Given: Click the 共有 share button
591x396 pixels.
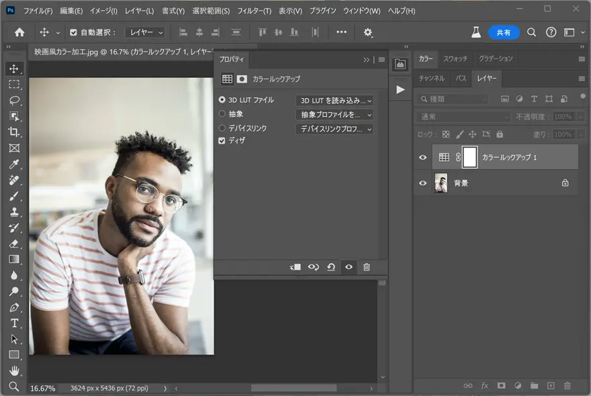Looking at the screenshot, I should [x=504, y=32].
